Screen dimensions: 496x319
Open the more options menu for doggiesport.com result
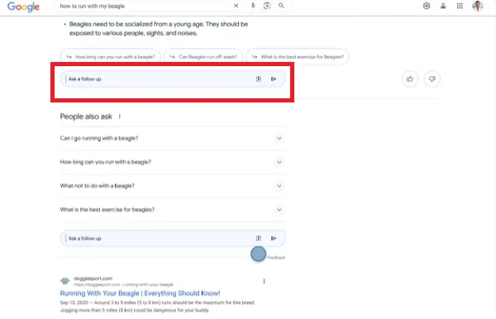click(265, 281)
